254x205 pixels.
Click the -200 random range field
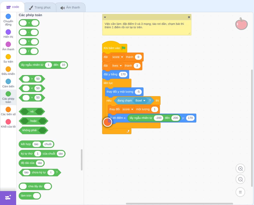coord(158,118)
